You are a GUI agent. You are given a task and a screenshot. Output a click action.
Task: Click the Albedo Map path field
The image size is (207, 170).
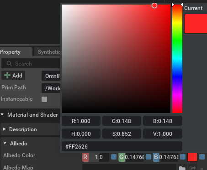pyautogui.click(x=129, y=167)
